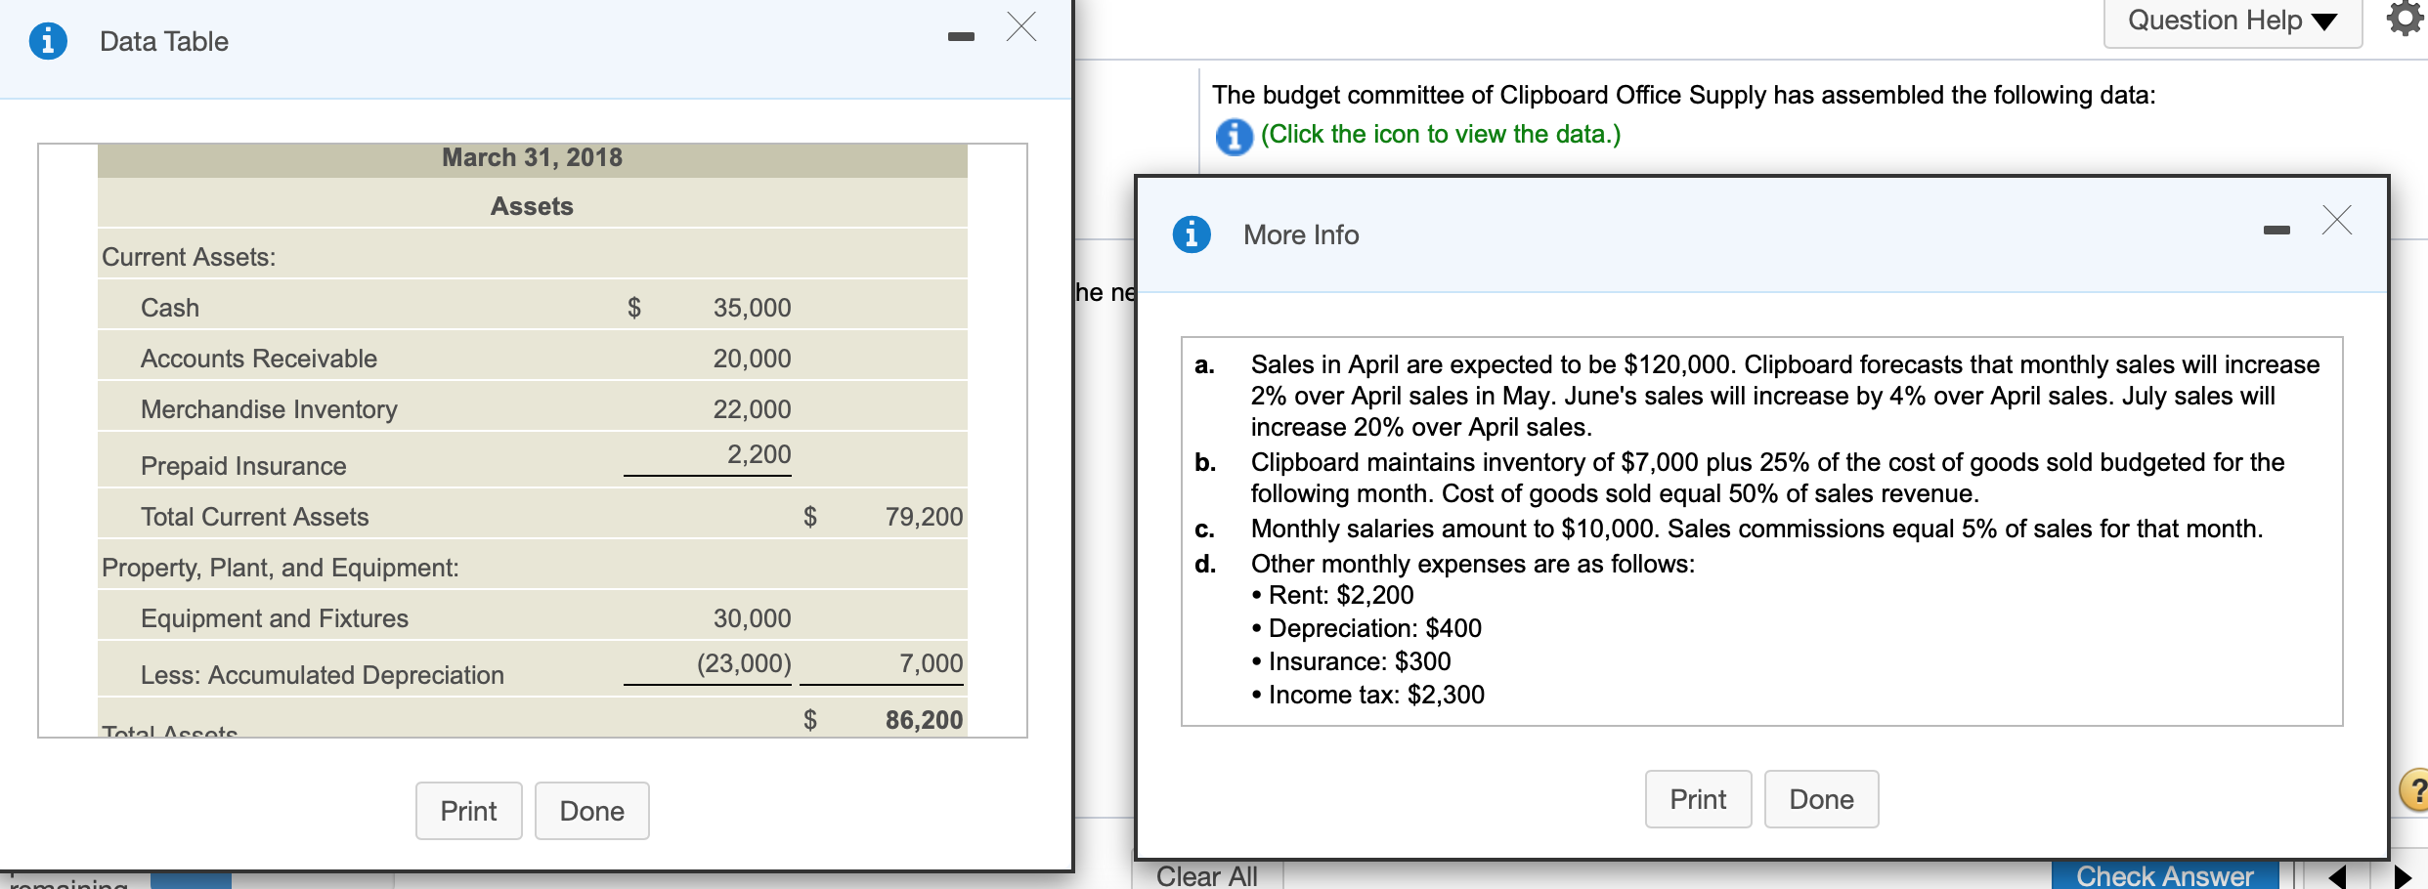Click the green 'Click the icon to view the data' link

(x=1441, y=134)
